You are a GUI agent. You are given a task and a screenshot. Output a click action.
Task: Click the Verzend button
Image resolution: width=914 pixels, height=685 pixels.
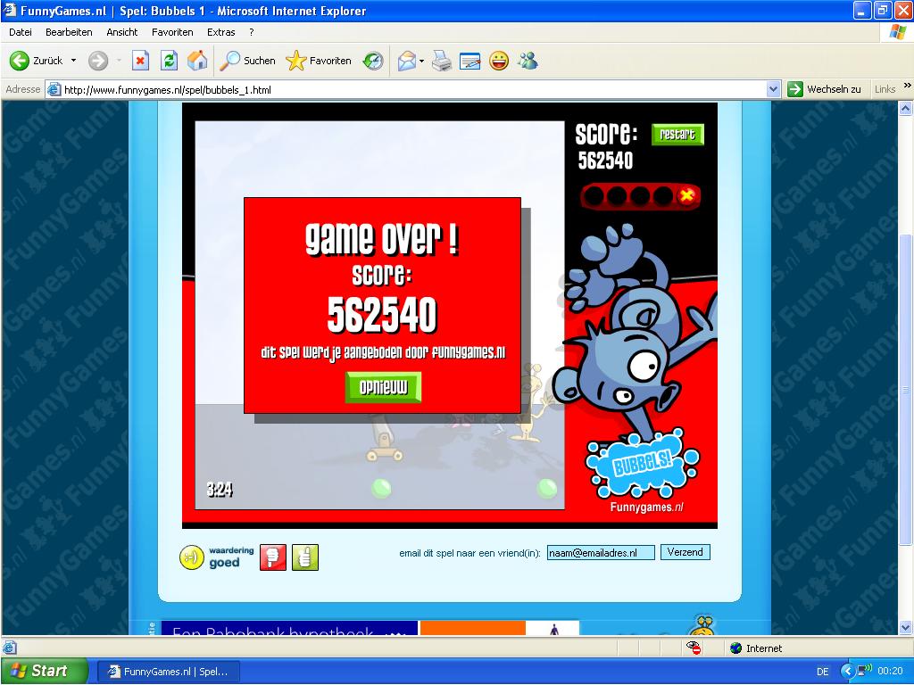pos(685,552)
